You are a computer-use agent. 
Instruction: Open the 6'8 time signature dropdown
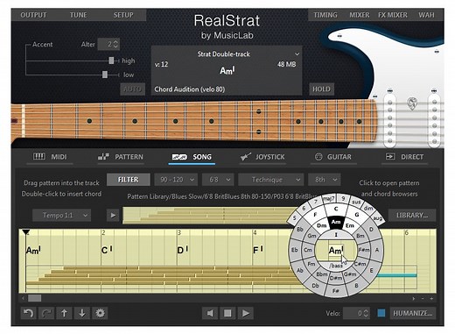coord(218,180)
